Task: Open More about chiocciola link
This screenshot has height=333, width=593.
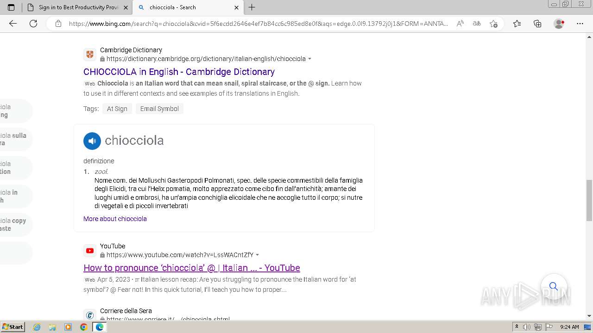Action: [x=115, y=219]
